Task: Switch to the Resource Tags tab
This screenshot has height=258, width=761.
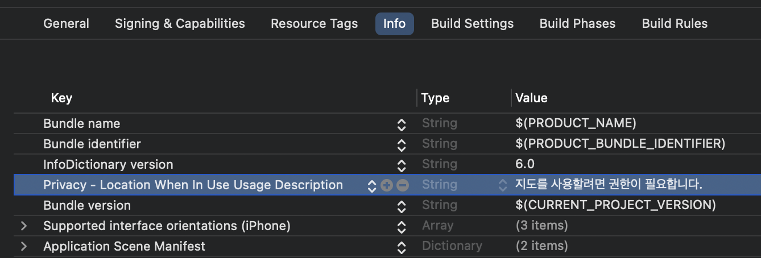Action: (x=314, y=24)
